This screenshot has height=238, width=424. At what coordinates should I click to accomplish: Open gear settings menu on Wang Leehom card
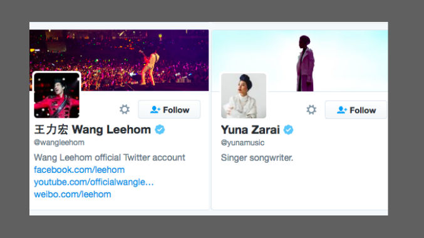125,110
